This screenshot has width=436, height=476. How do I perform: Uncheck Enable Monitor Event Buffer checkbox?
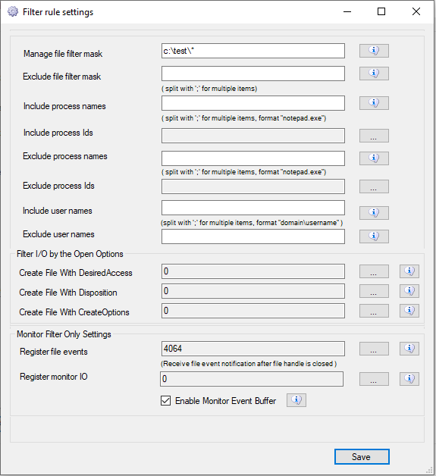[165, 400]
